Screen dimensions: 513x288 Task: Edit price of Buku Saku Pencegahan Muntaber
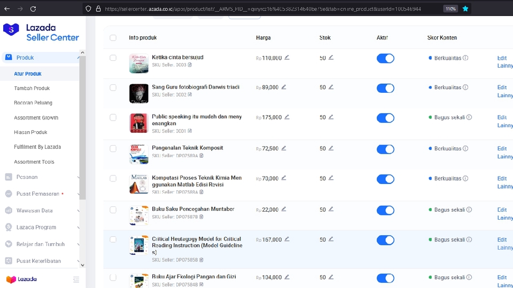click(284, 209)
